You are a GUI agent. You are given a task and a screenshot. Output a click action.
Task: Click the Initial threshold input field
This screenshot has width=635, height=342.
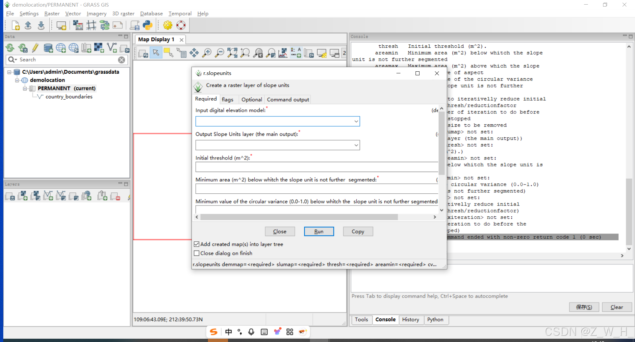click(x=317, y=167)
